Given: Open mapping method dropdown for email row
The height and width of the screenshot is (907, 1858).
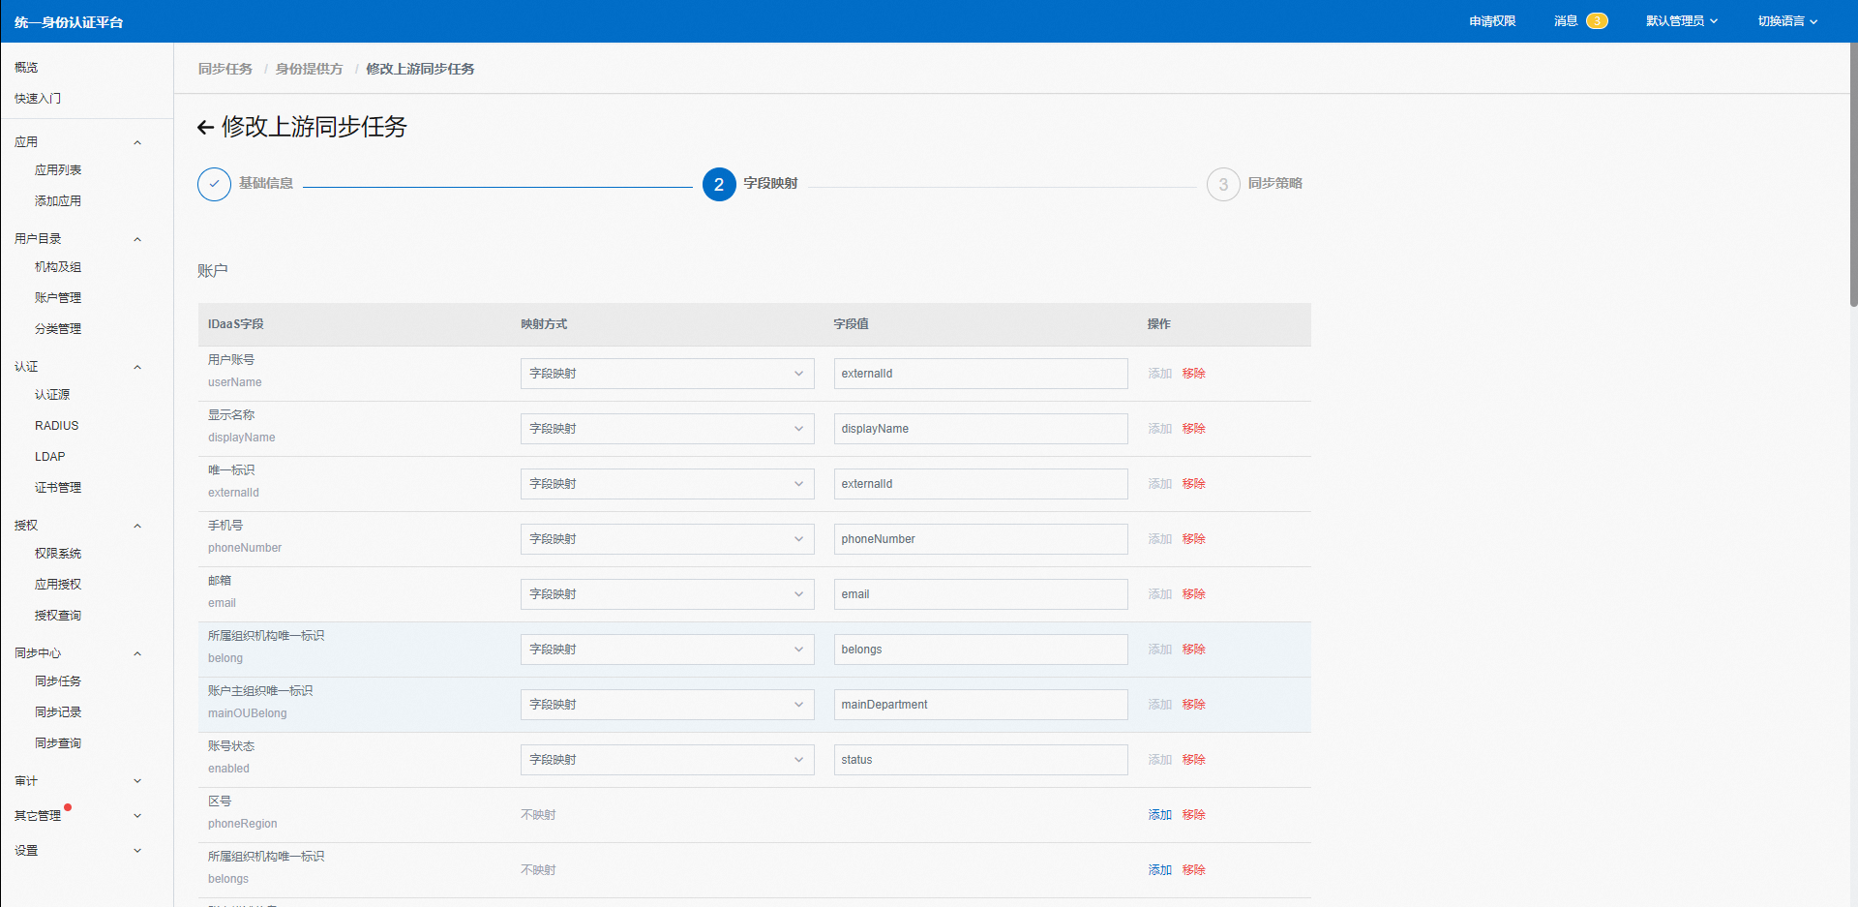Looking at the screenshot, I should (667, 594).
